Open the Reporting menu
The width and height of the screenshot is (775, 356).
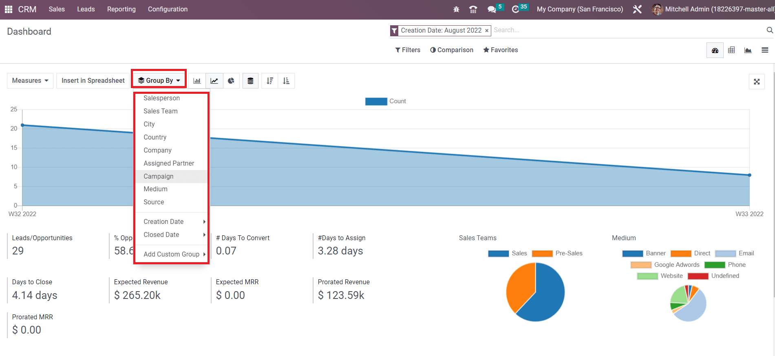(121, 9)
